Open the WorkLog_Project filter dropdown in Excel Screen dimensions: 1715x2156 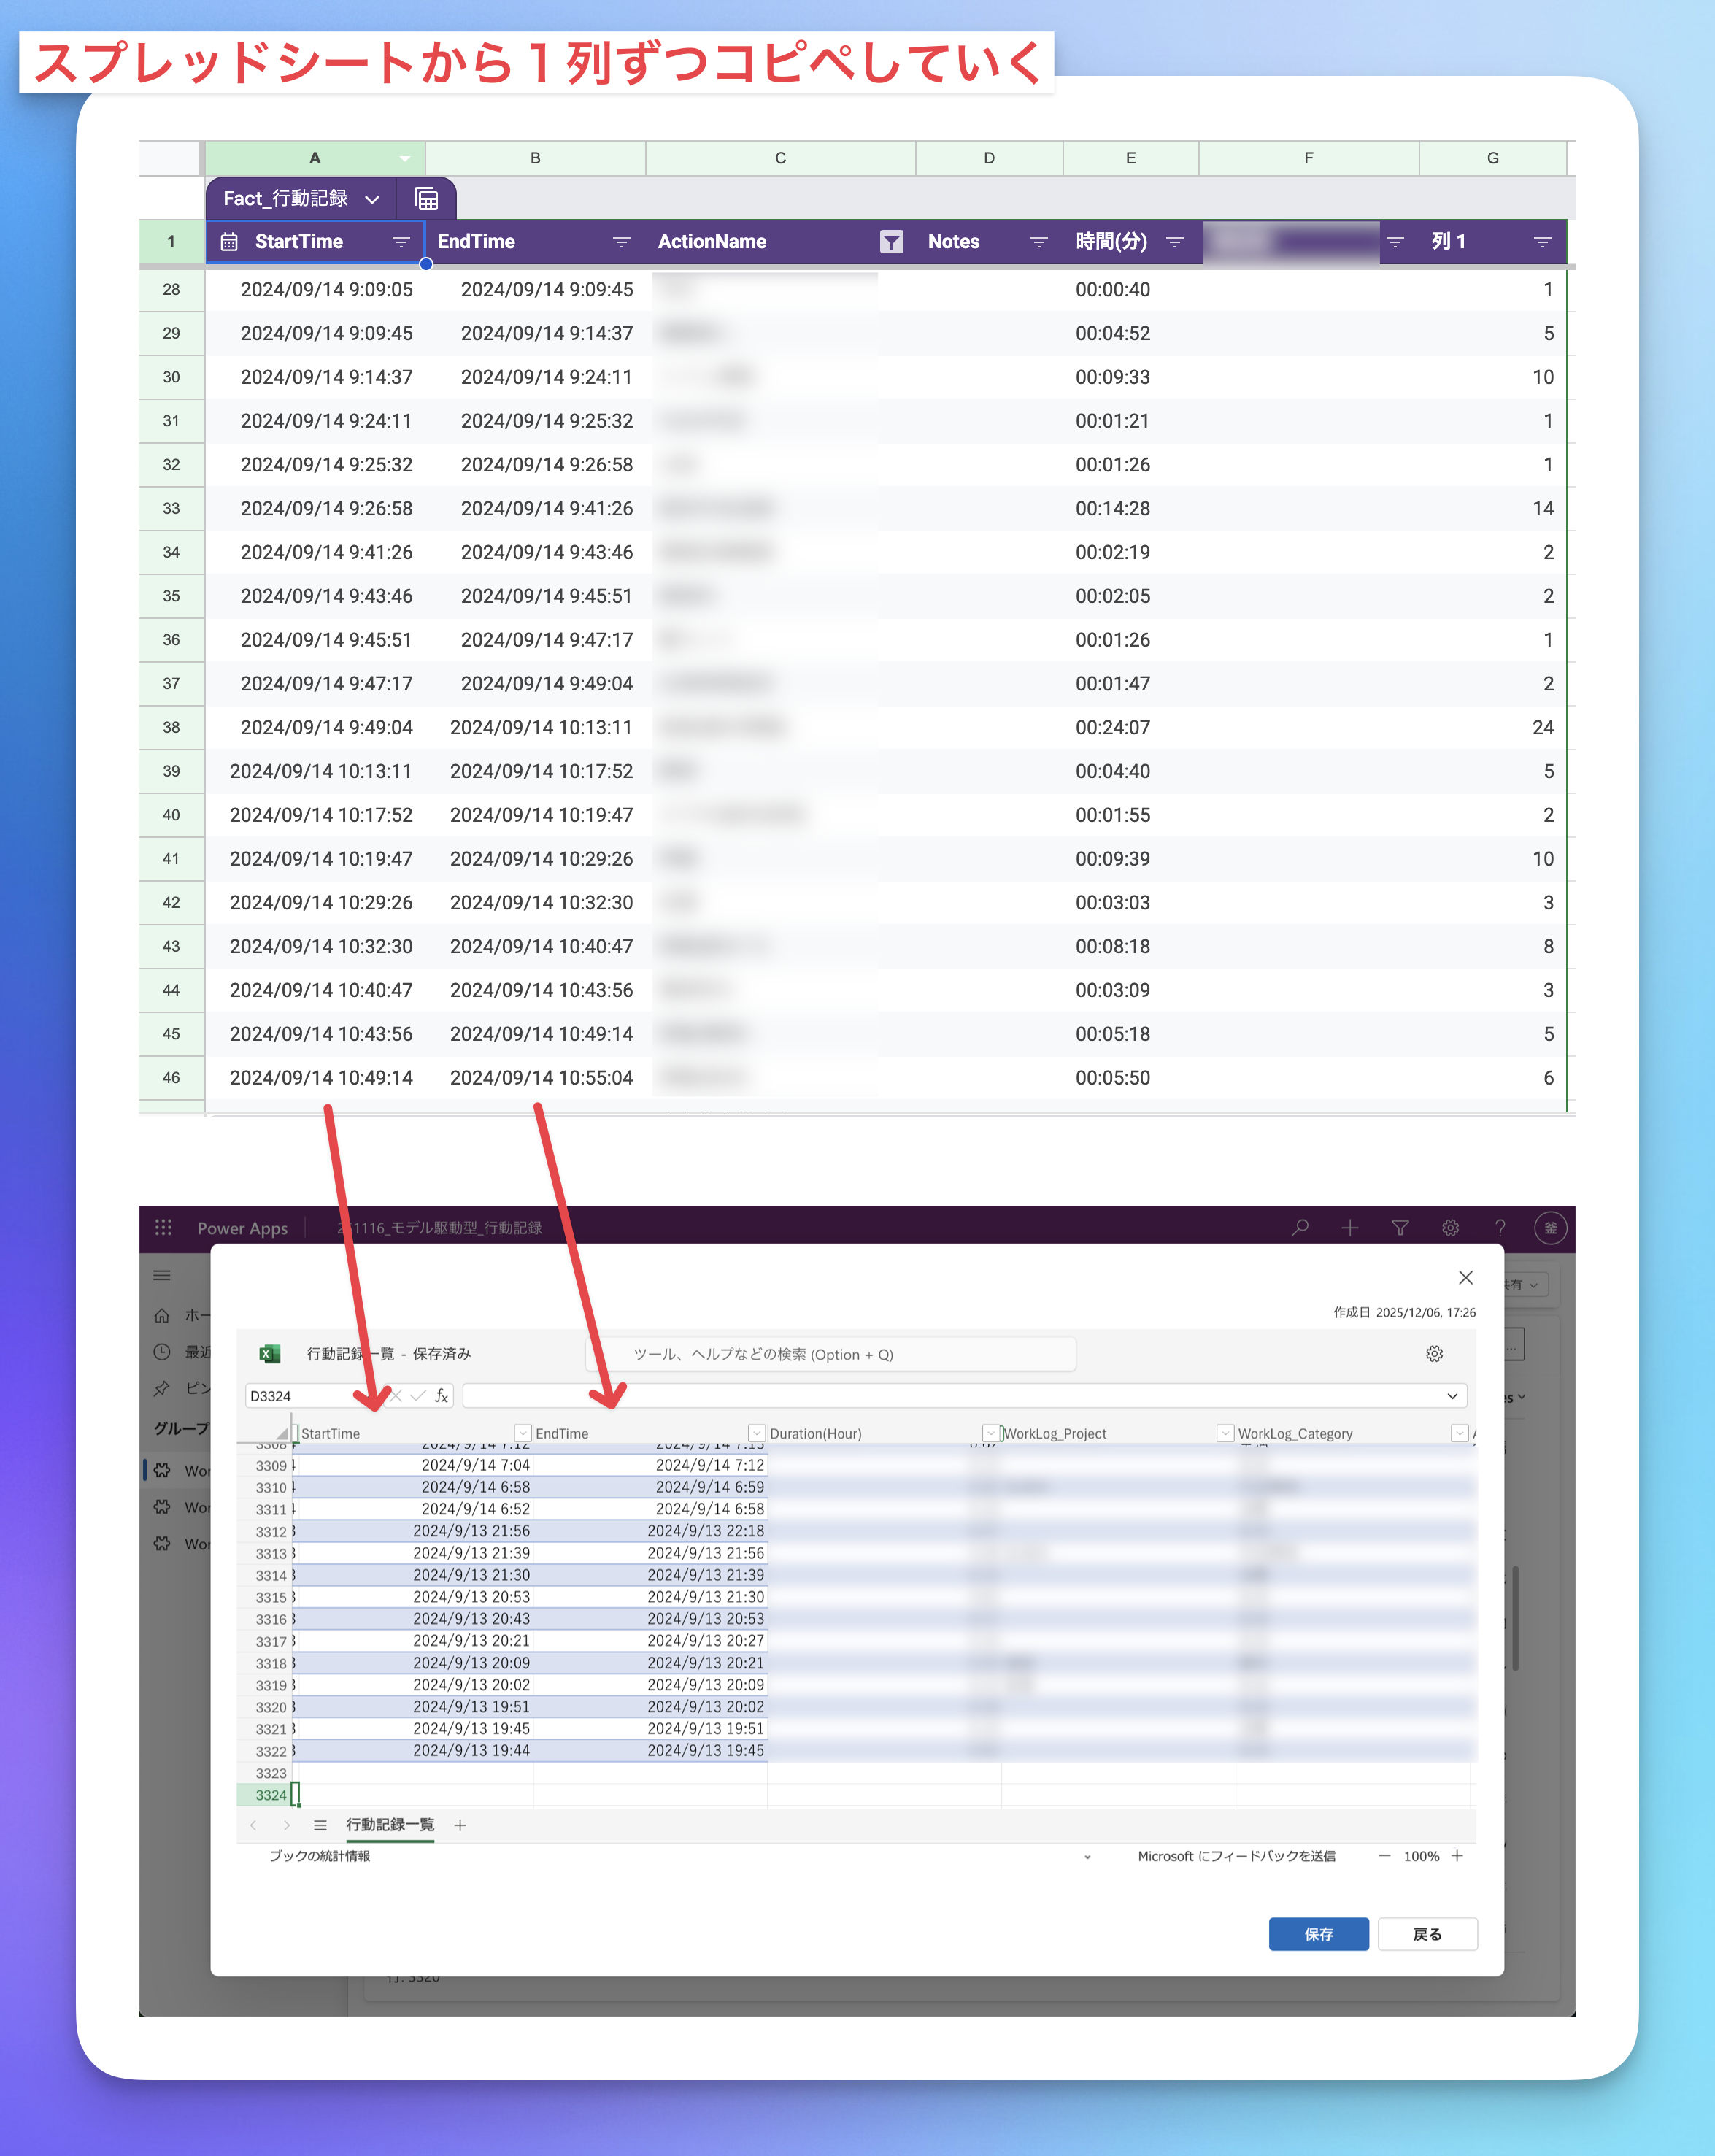tap(1225, 1433)
